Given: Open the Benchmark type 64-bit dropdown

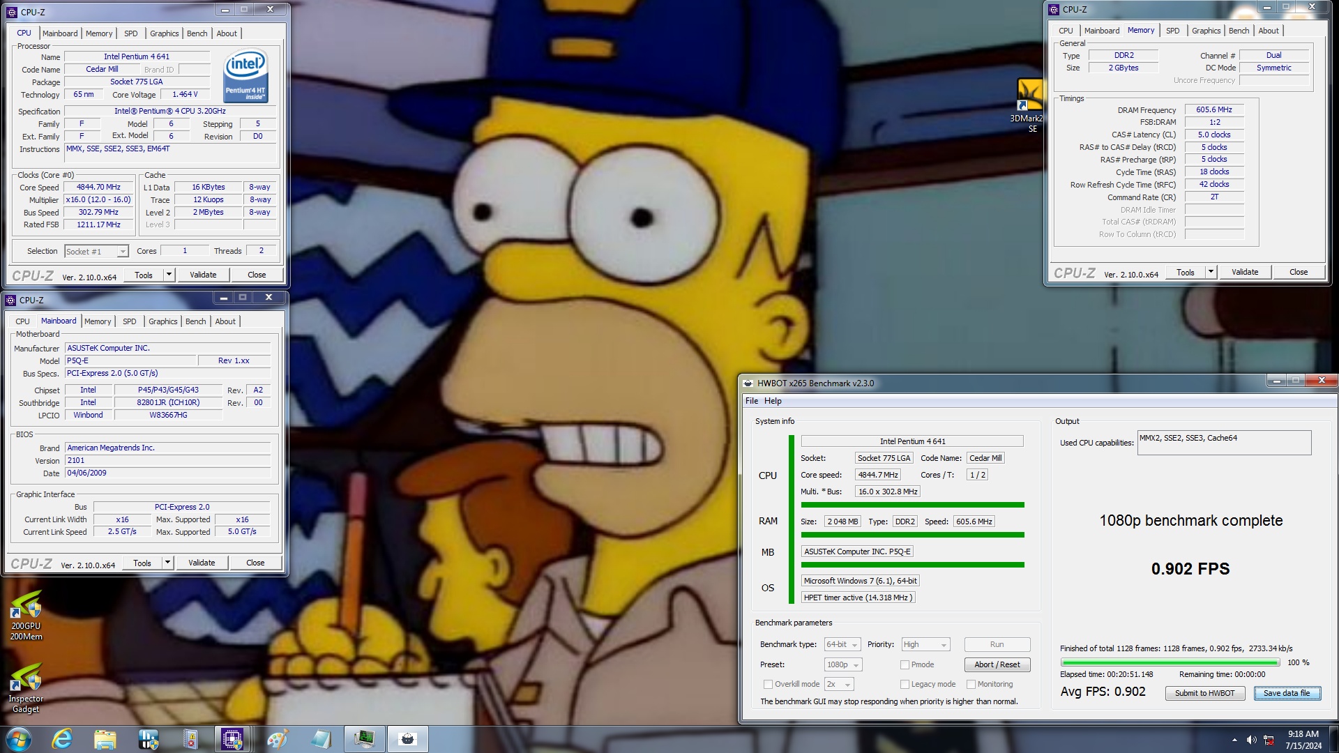Looking at the screenshot, I should pos(842,644).
